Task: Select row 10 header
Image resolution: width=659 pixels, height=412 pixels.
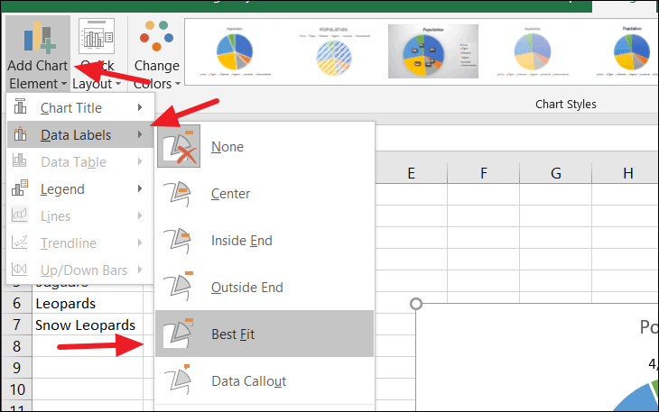Action: (17, 389)
